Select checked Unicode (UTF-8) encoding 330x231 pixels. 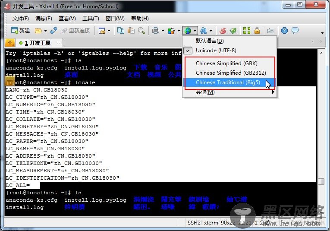[x=229, y=51]
